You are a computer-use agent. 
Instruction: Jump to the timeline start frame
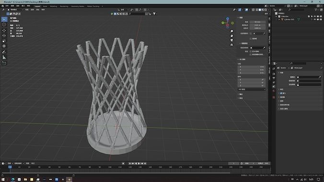click(x=130, y=163)
